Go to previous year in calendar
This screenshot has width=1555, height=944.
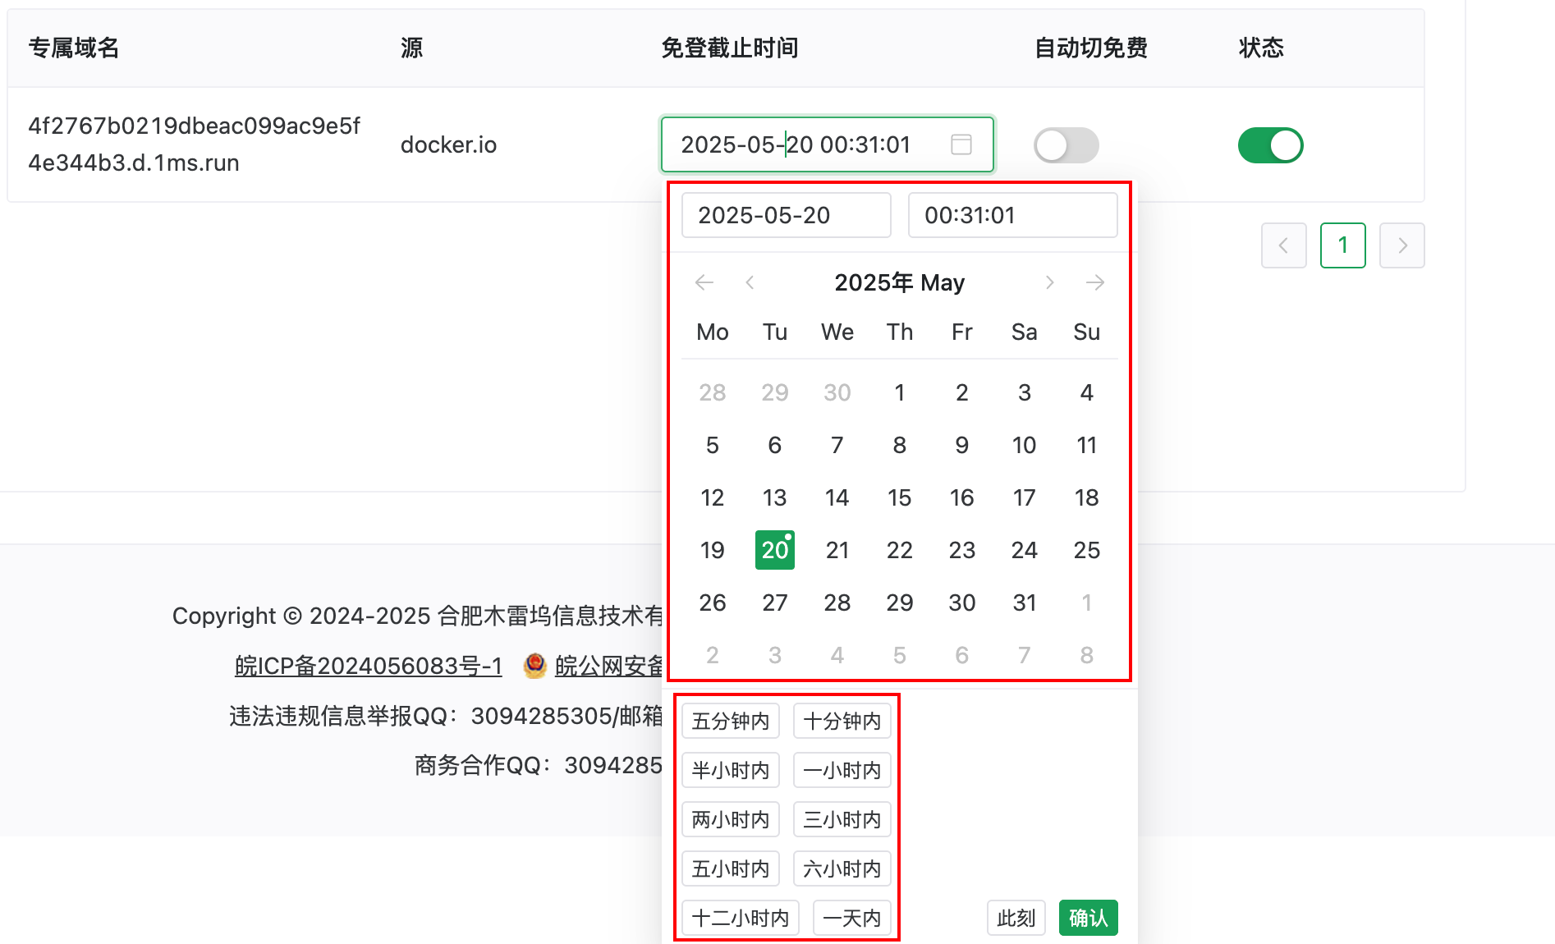[704, 282]
